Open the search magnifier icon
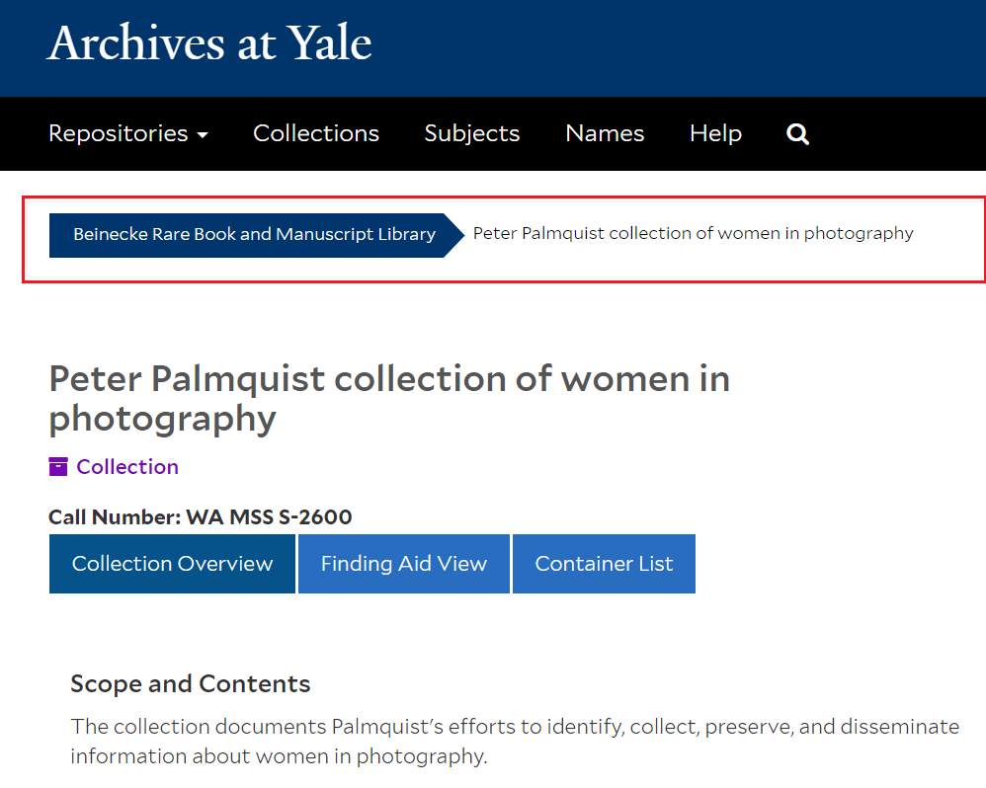This screenshot has height=788, width=986. (x=797, y=134)
